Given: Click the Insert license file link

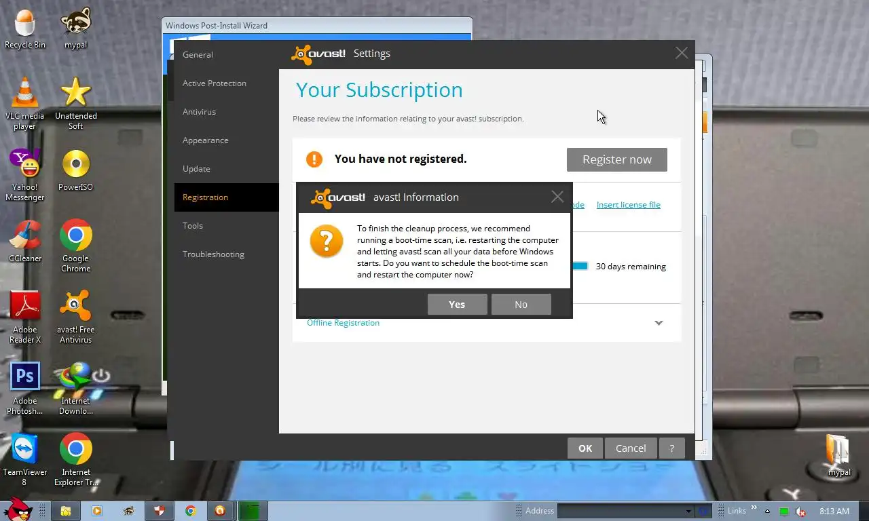Looking at the screenshot, I should click(x=628, y=205).
